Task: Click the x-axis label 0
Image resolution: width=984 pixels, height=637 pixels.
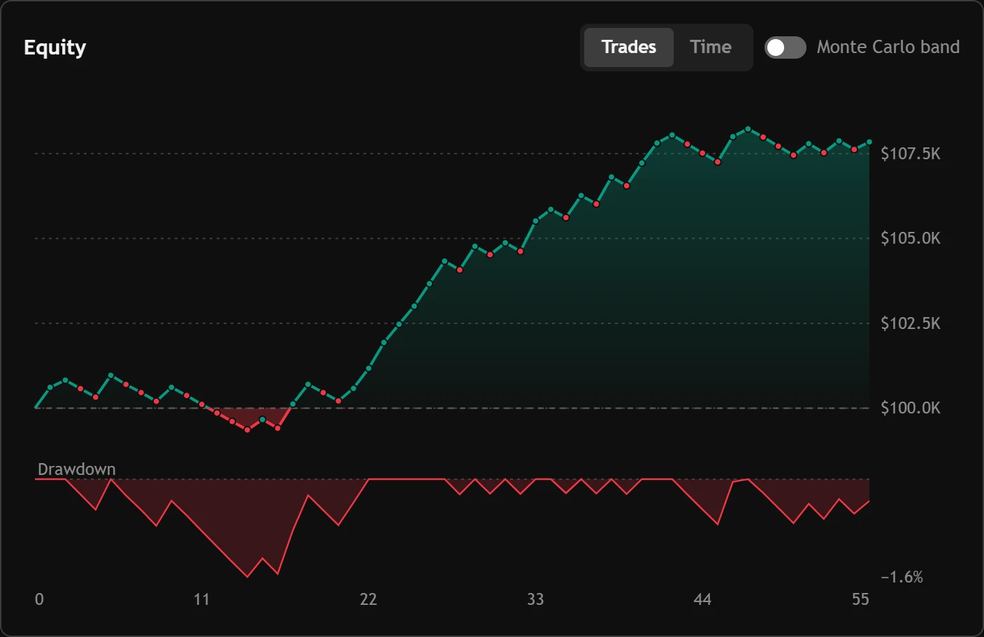Action: coord(39,599)
